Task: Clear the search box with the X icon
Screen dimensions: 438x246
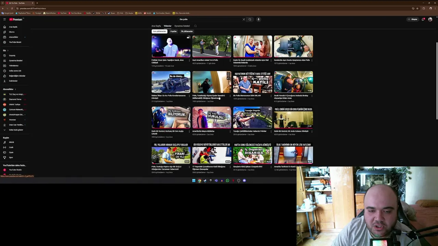Action: pyautogui.click(x=244, y=19)
